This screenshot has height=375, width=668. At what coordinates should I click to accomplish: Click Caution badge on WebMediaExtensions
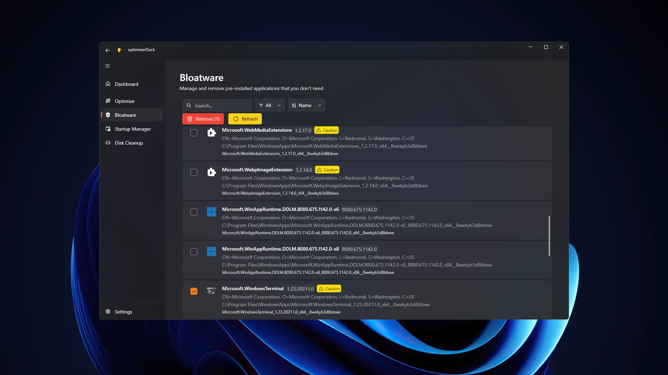click(x=327, y=130)
